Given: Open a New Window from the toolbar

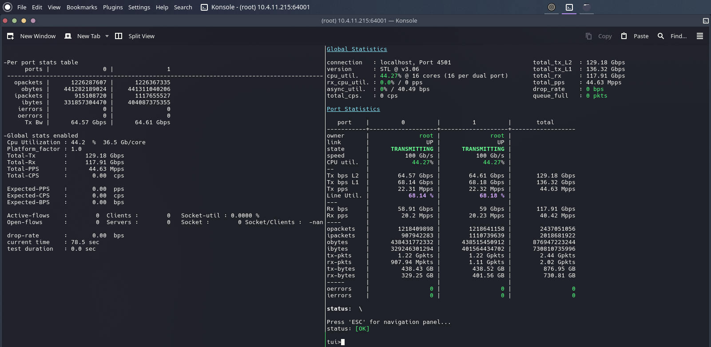Looking at the screenshot, I should click(32, 36).
